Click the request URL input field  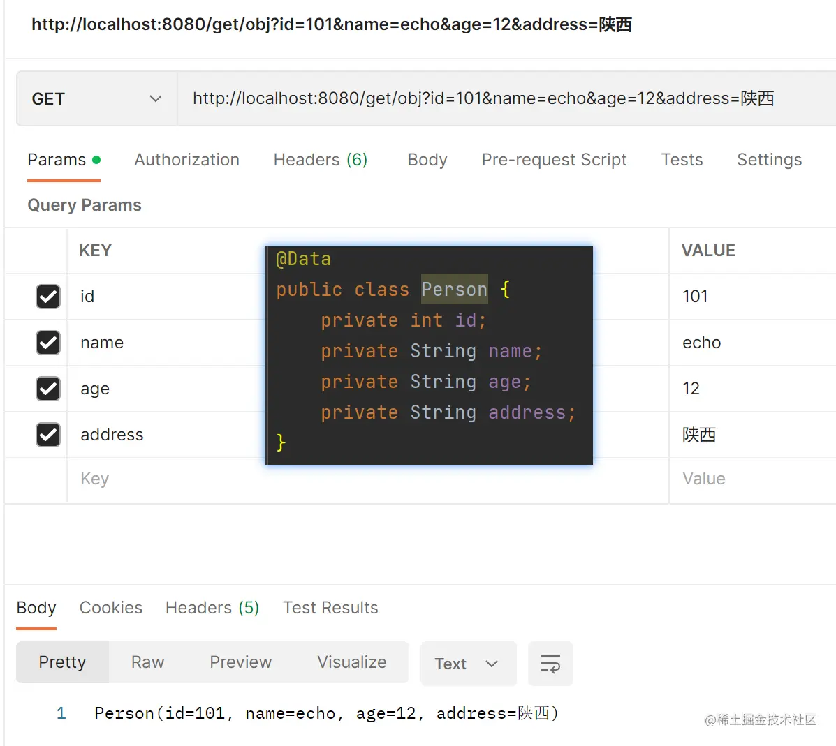point(506,98)
